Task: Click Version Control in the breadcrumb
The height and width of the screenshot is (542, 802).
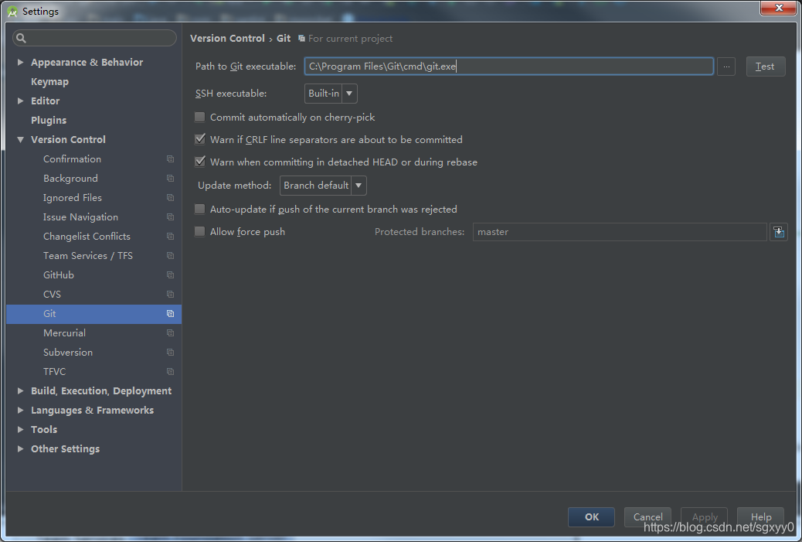Action: [x=228, y=39]
